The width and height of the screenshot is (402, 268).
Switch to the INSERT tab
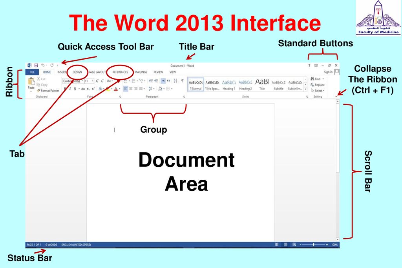(x=62, y=72)
